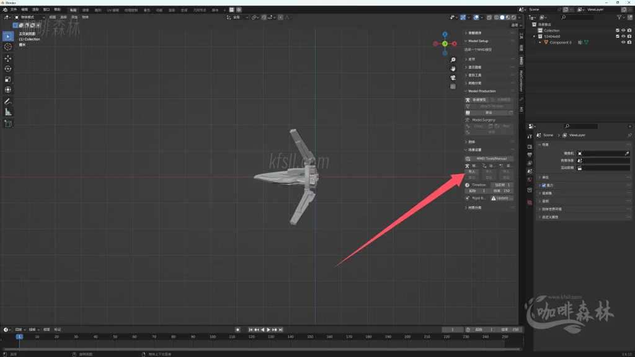
Task: Click the zoom magnifier viewport icon
Action: [x=453, y=59]
